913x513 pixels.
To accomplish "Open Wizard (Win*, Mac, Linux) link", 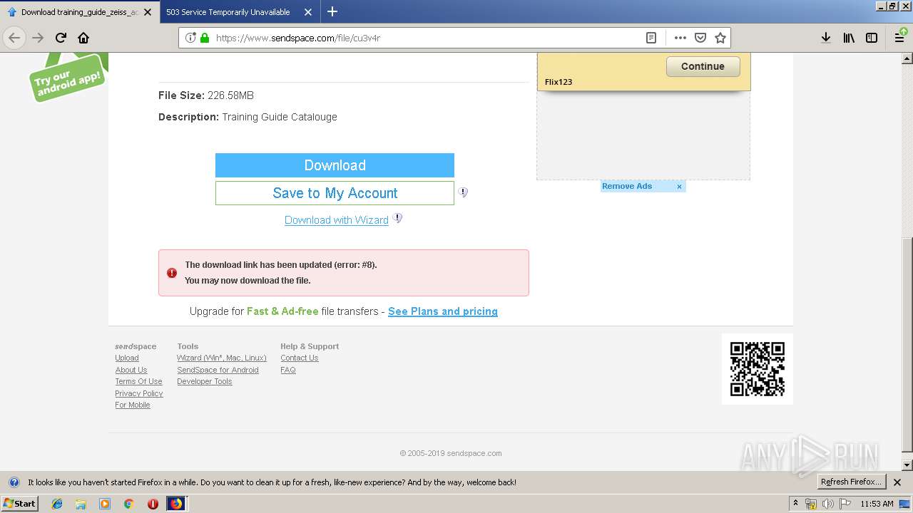I will (x=222, y=358).
